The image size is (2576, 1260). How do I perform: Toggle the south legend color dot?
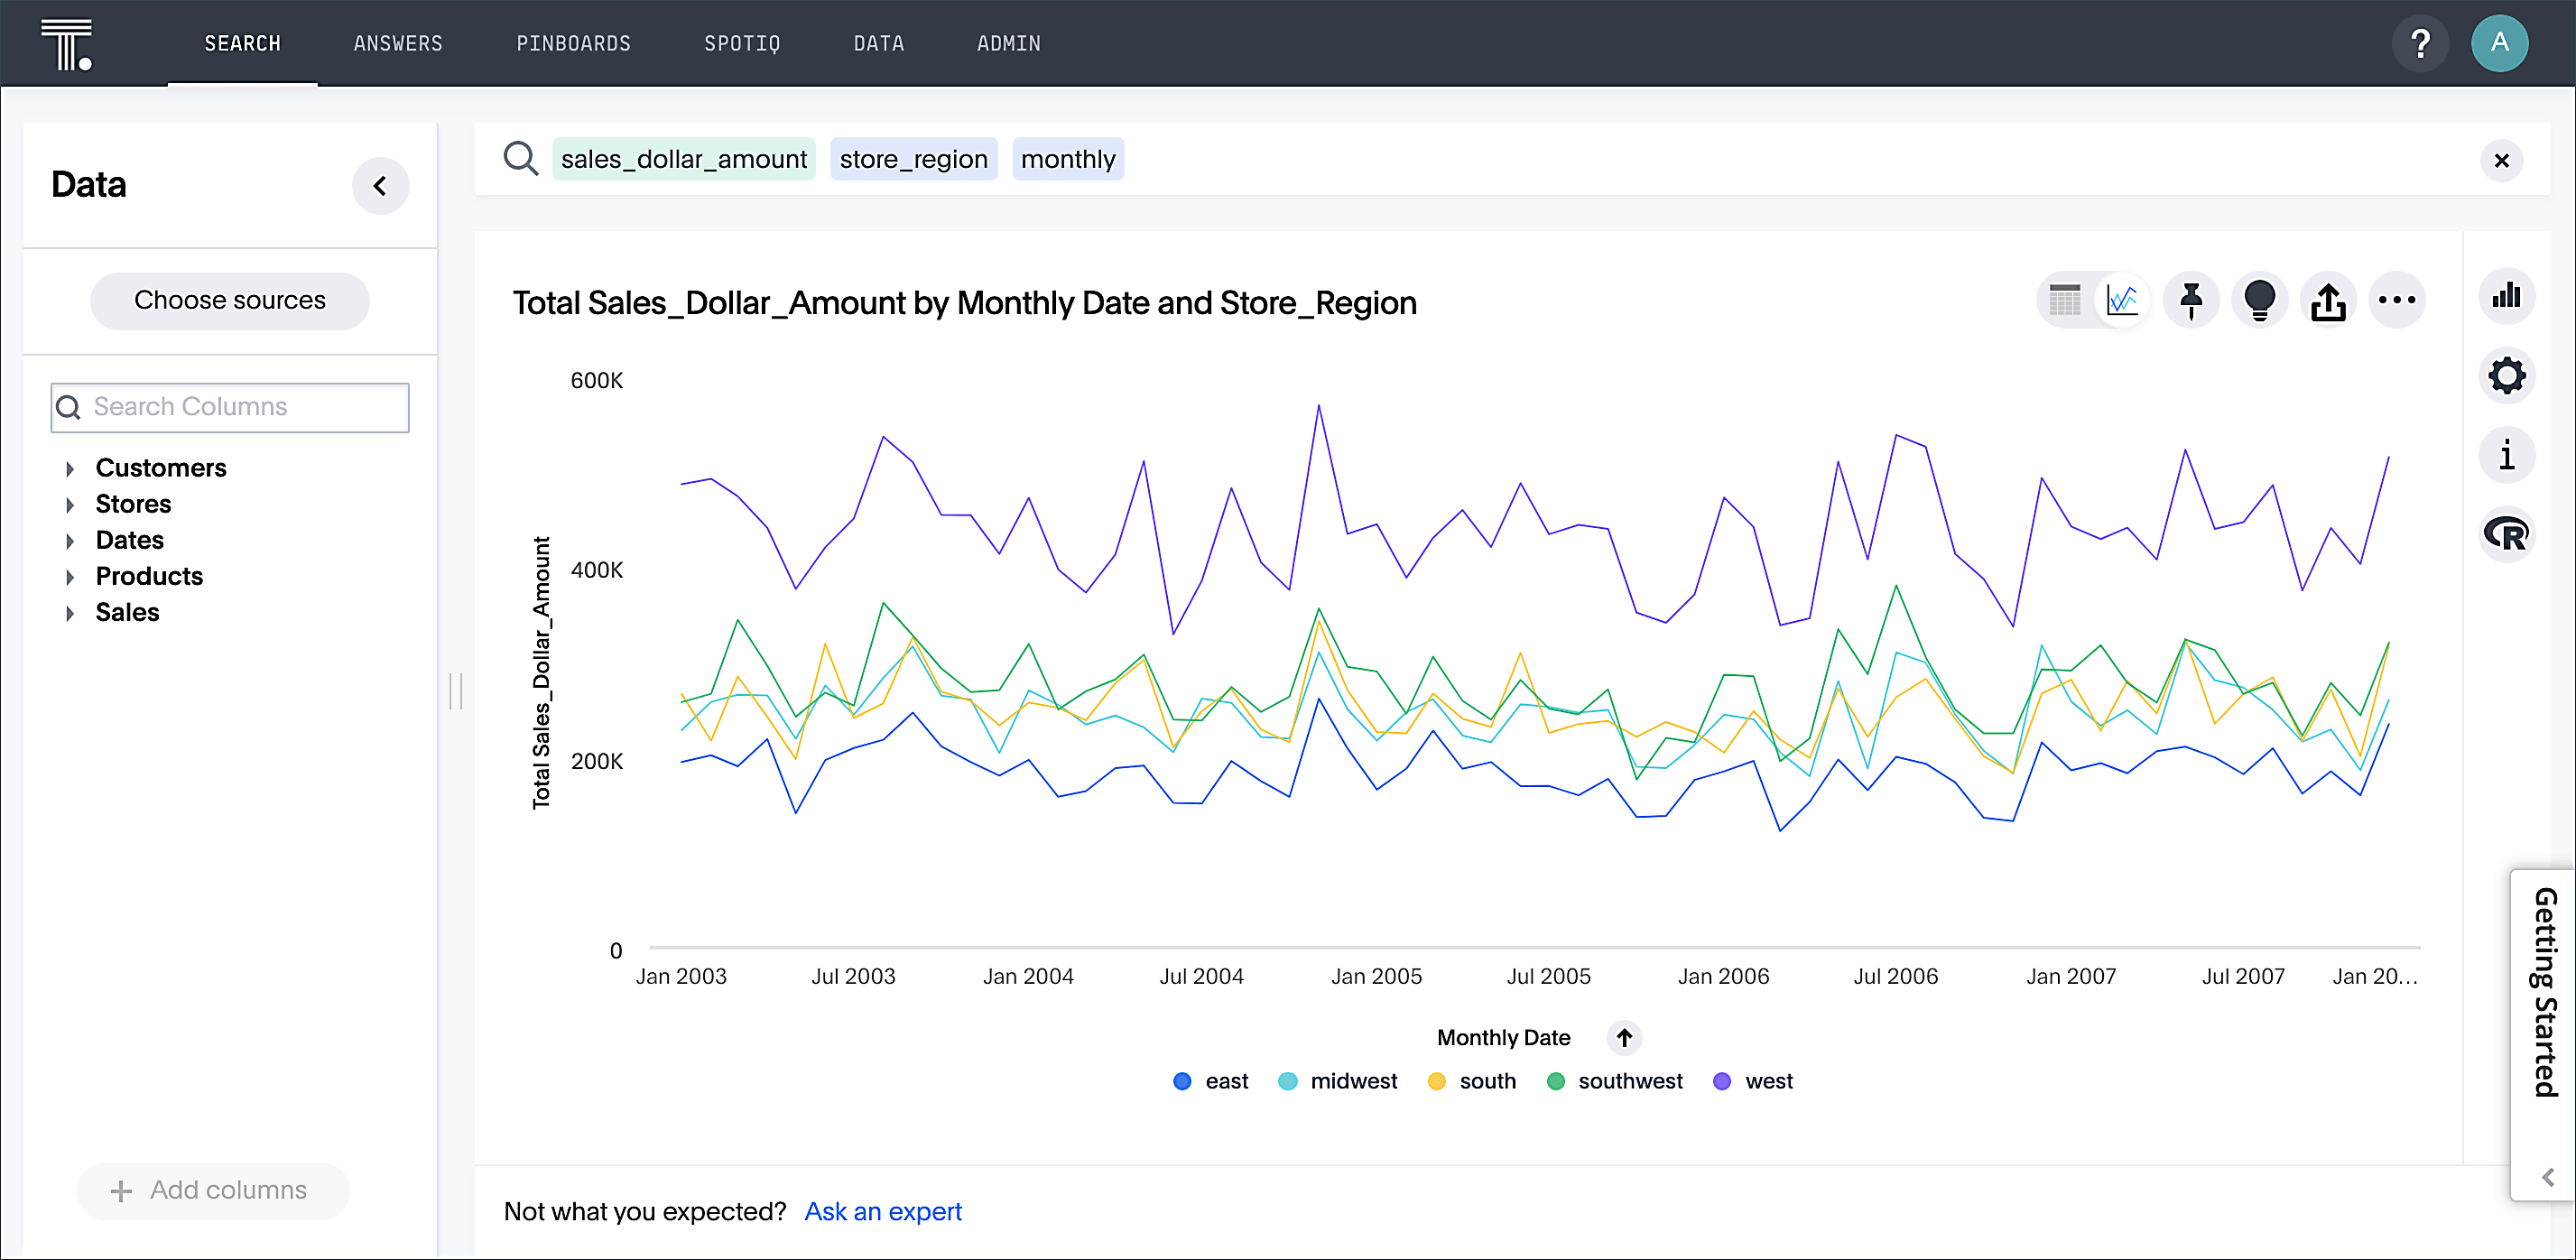point(1436,1081)
